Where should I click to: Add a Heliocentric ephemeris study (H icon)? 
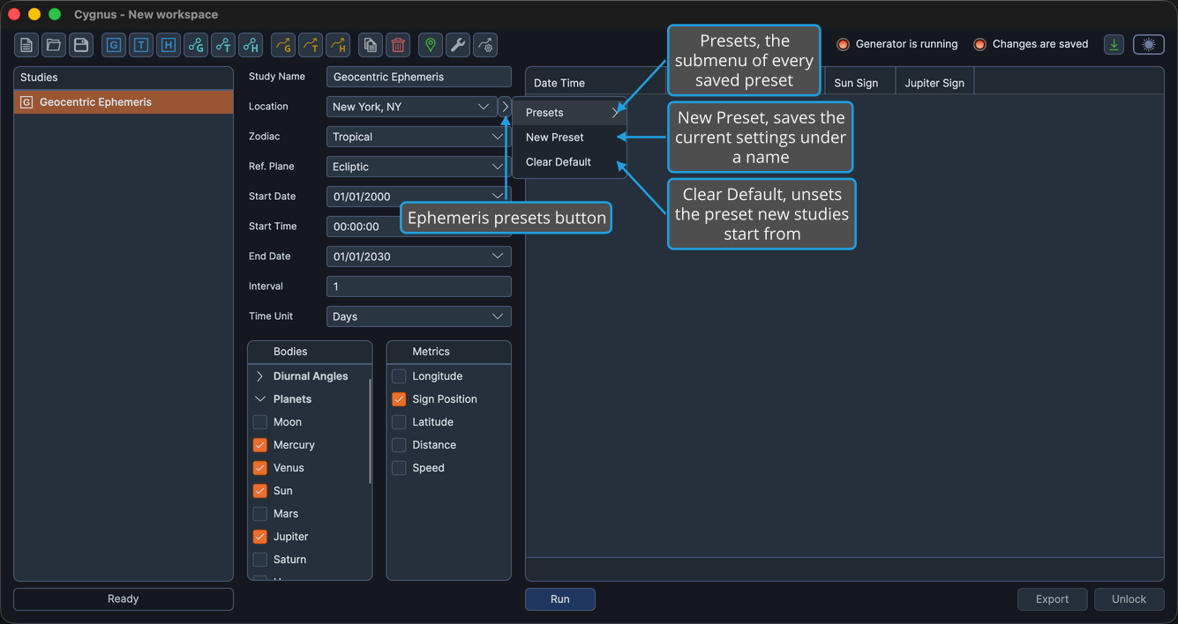pos(169,45)
